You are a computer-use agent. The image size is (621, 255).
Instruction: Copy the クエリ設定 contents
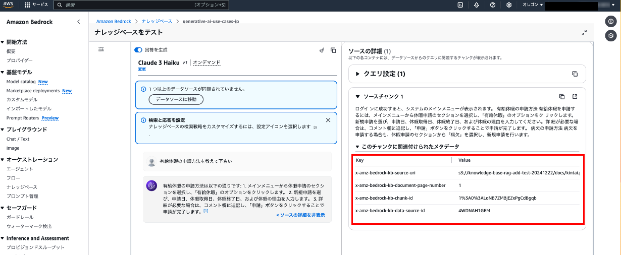575,74
